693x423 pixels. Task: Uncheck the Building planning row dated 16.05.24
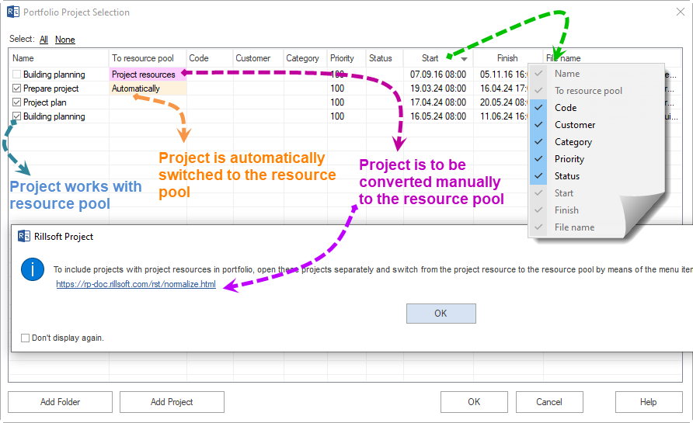click(17, 116)
